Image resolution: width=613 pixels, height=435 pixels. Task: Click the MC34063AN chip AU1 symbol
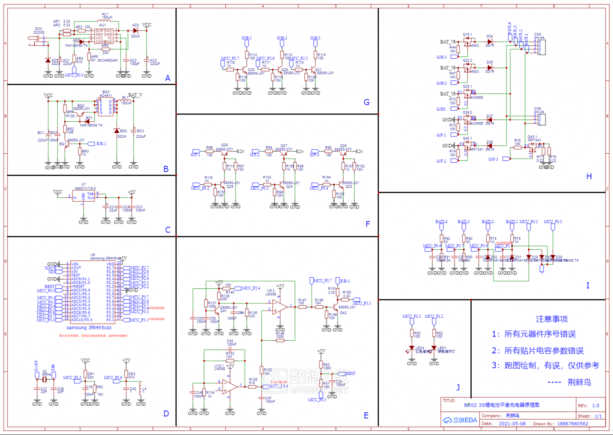point(104,36)
